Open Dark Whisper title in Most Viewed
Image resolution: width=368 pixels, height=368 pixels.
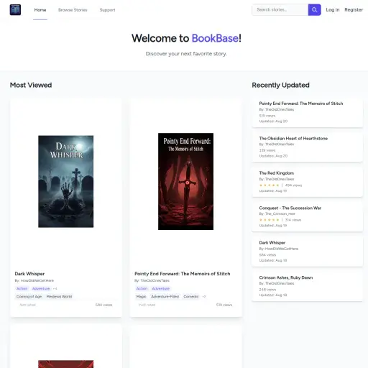[x=29, y=274]
